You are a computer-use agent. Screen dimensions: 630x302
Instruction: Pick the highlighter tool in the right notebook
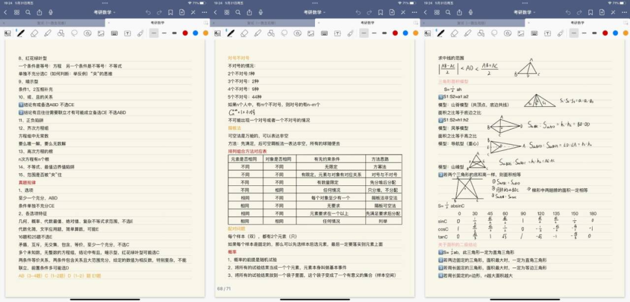468,33
